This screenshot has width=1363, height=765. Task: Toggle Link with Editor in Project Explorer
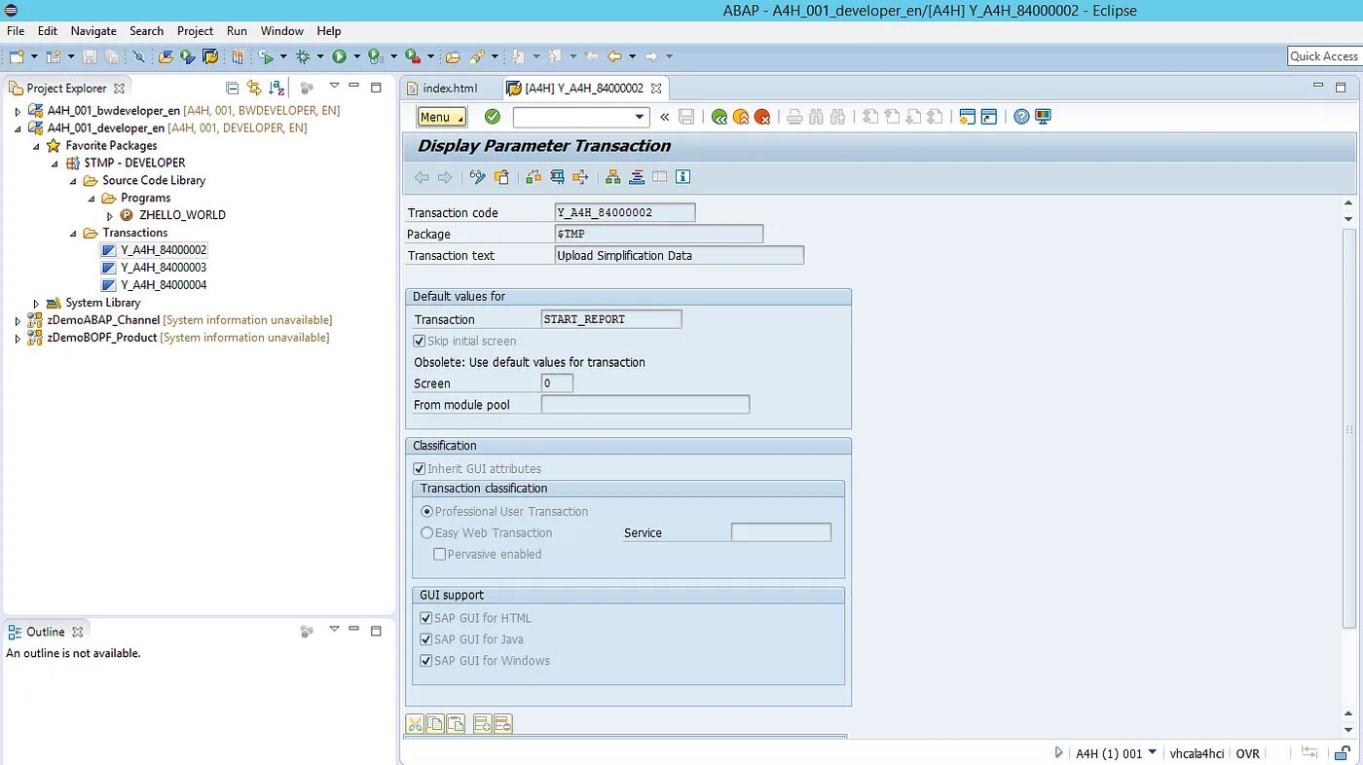(x=254, y=88)
